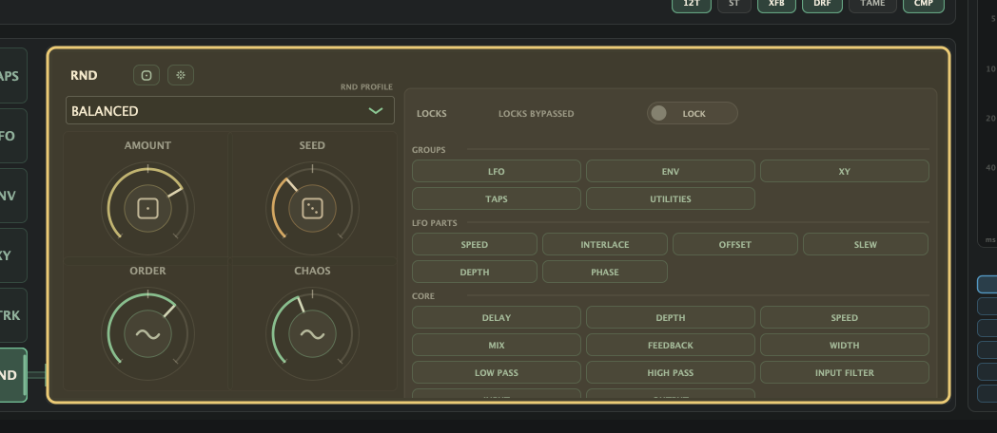Lock MIX in the CORE section
The image size is (997, 433).
click(497, 345)
